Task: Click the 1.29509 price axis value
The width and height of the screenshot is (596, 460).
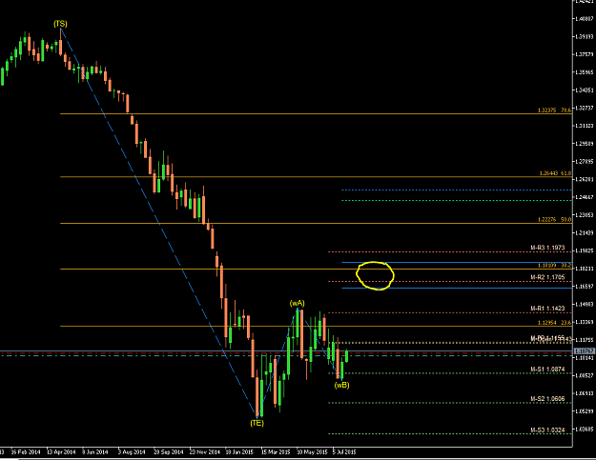Action: [x=585, y=144]
